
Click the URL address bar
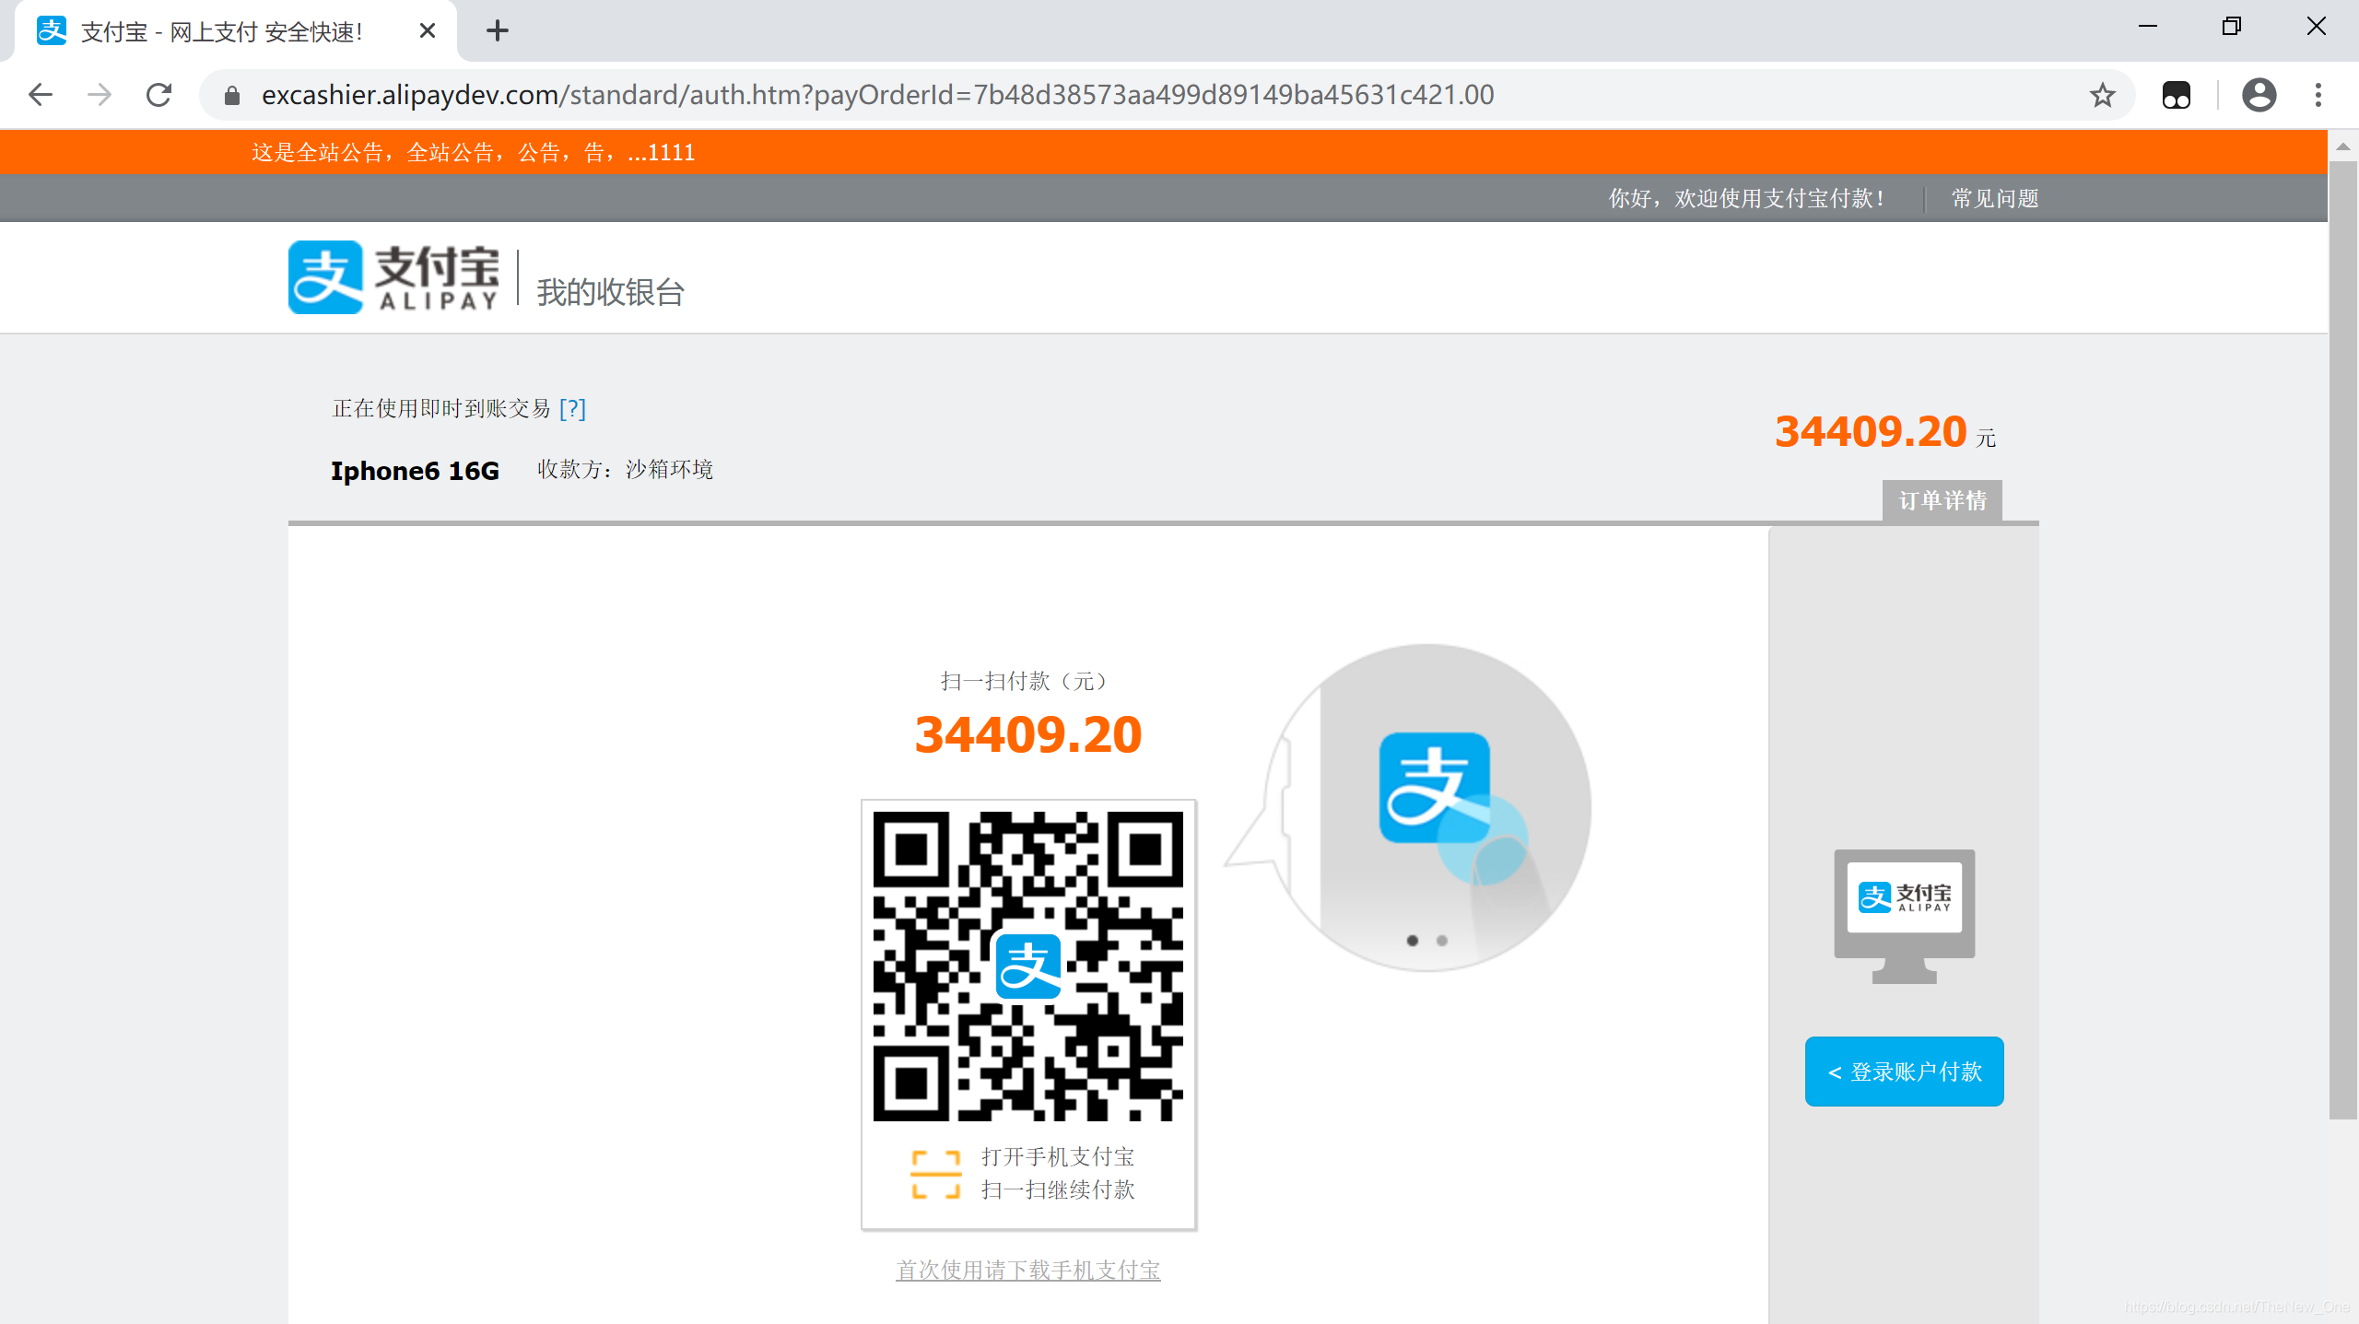point(875,95)
